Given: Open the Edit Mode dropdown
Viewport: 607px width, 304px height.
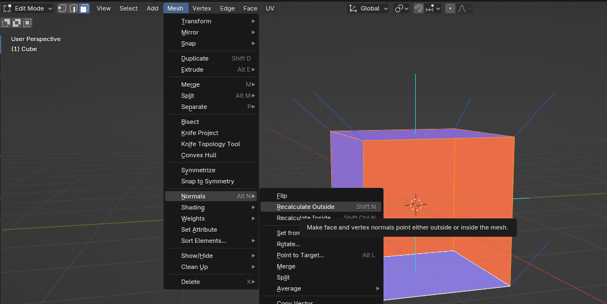Looking at the screenshot, I should click(28, 8).
